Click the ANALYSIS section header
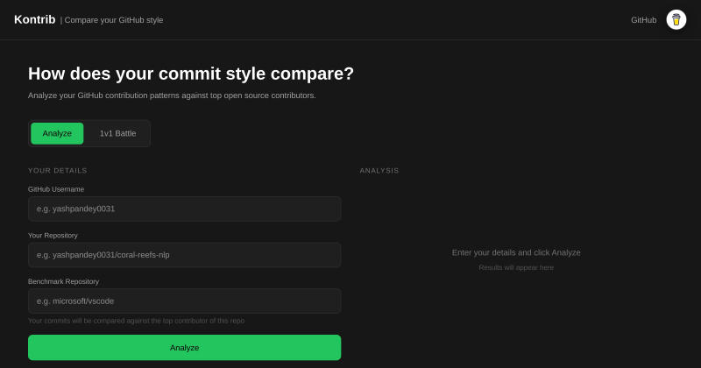This screenshot has height=368, width=701. click(x=379, y=171)
